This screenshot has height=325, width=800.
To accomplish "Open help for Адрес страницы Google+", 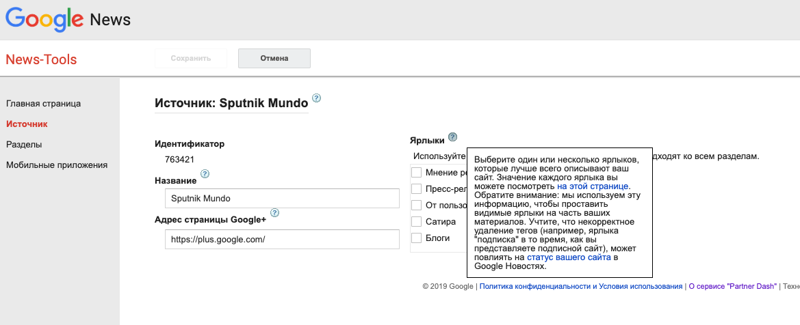I will (x=274, y=213).
